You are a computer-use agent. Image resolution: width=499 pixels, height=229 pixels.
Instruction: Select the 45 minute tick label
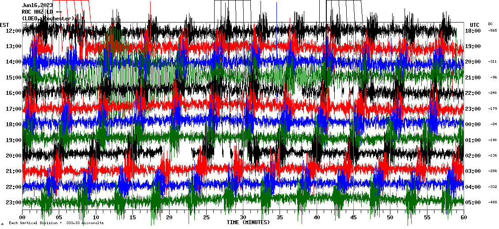[x=353, y=218]
